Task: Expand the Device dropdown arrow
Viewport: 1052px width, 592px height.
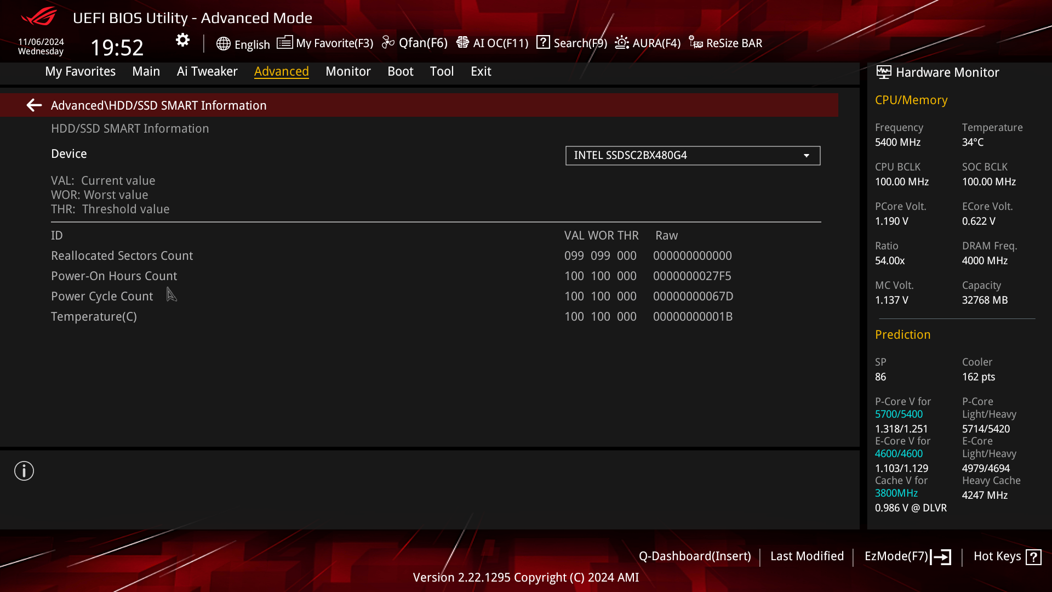Action: pos(807,156)
